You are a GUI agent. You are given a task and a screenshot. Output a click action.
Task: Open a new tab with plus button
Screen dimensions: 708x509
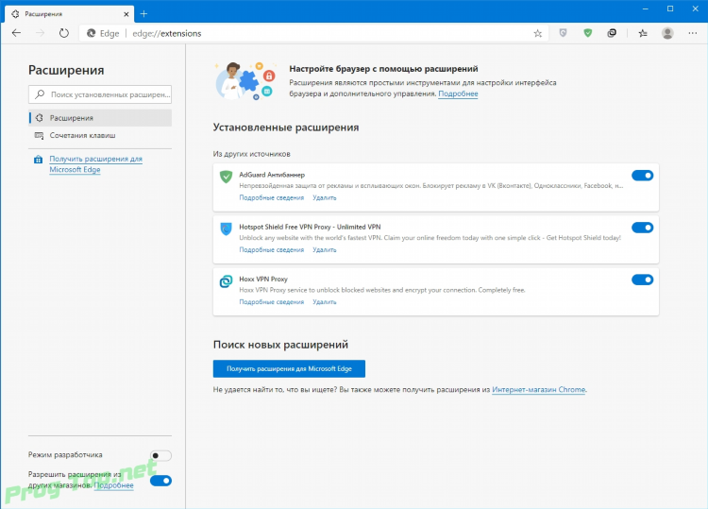pos(143,14)
